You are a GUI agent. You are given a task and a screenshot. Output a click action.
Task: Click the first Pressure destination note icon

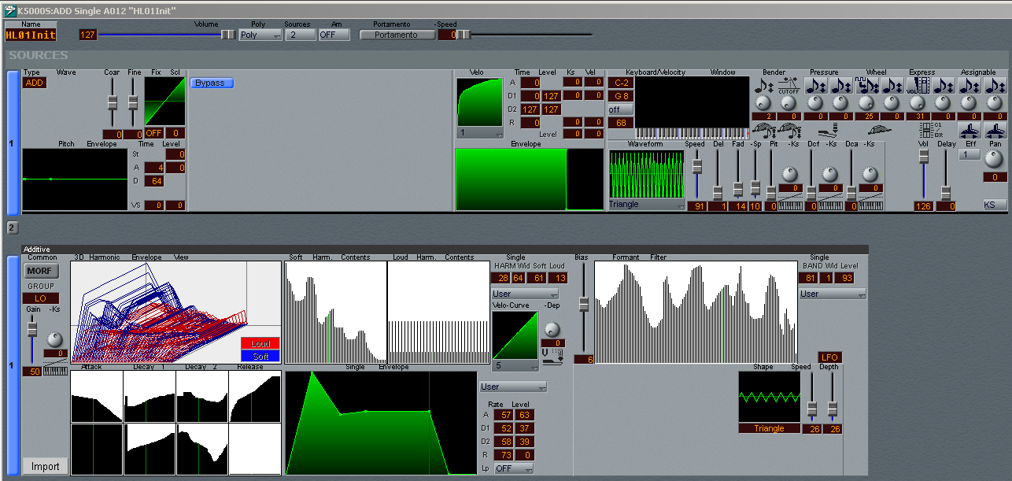pos(816,85)
